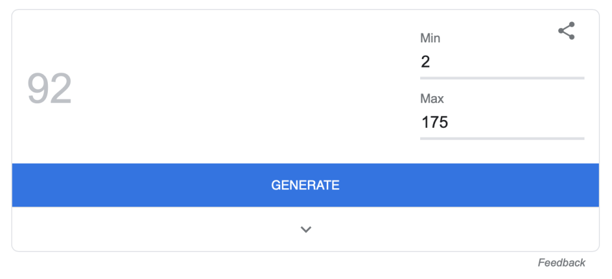612x279 pixels.
Task: Open the Feedback link
Action: coord(561,263)
